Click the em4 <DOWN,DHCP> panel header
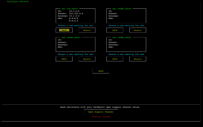This screenshot has height=127, width=203. coord(122,37)
